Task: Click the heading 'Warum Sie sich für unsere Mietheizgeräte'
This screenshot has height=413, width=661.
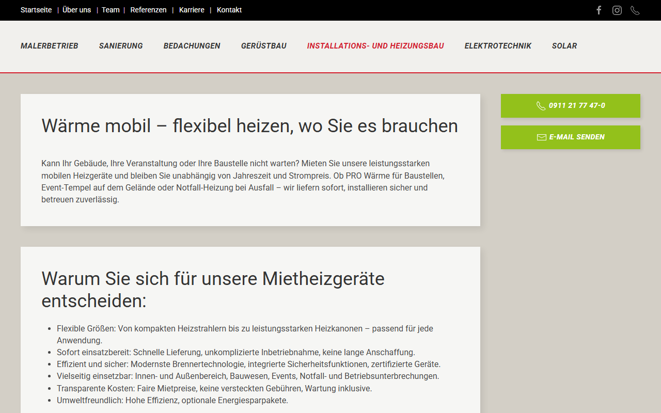Action: point(213,290)
